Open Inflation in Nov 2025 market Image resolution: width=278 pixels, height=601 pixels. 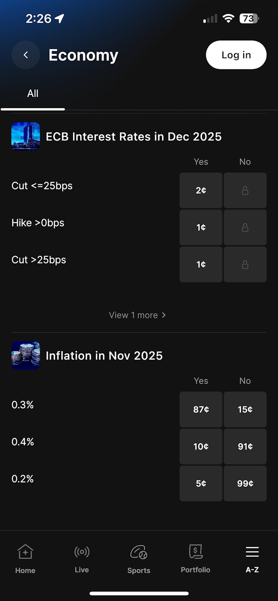click(x=104, y=356)
